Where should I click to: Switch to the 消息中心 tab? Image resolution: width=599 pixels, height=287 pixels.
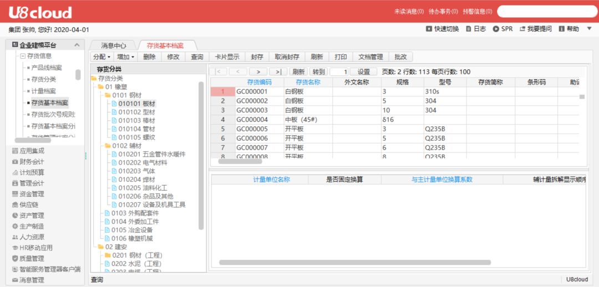point(113,45)
